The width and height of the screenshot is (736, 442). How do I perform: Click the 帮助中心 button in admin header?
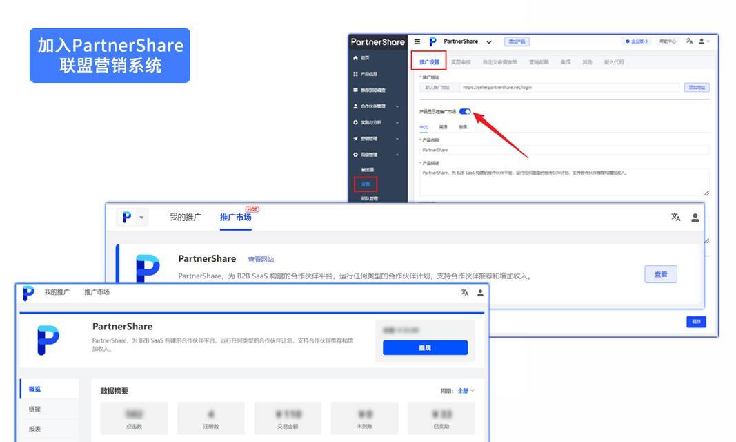[668, 41]
